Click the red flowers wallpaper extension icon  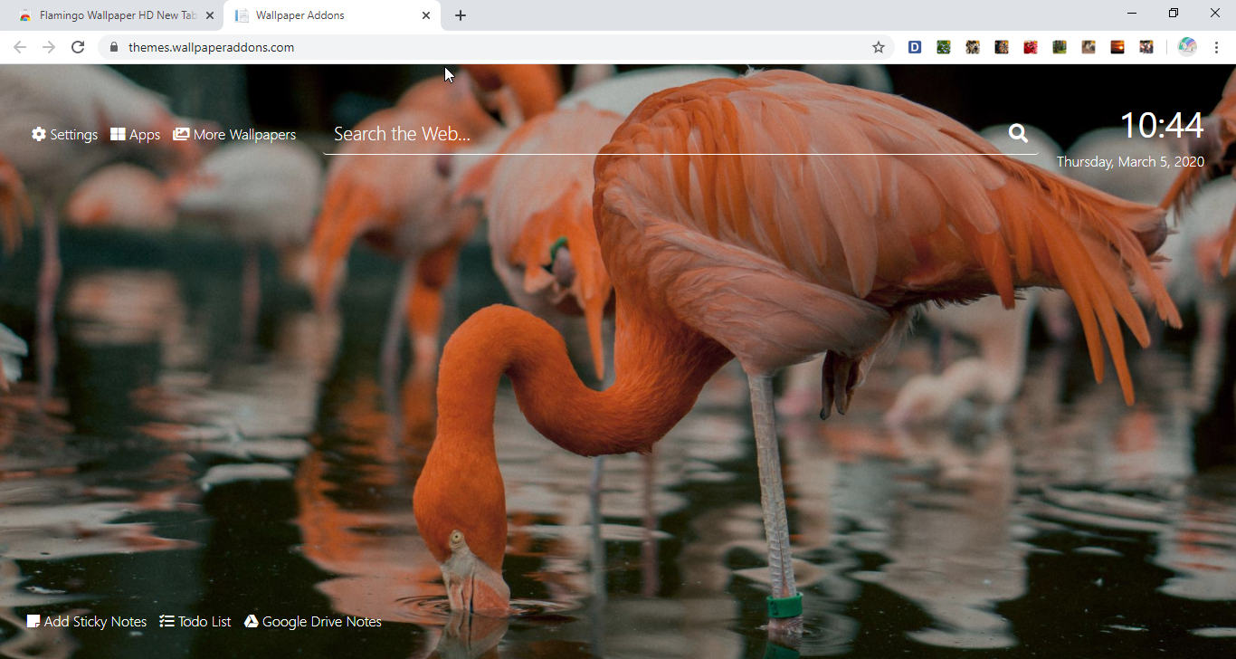coord(1031,47)
